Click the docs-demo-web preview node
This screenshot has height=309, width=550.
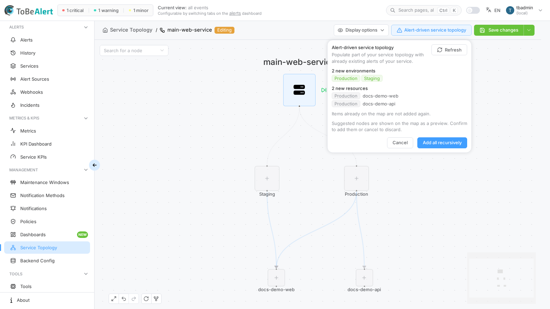tap(276, 278)
